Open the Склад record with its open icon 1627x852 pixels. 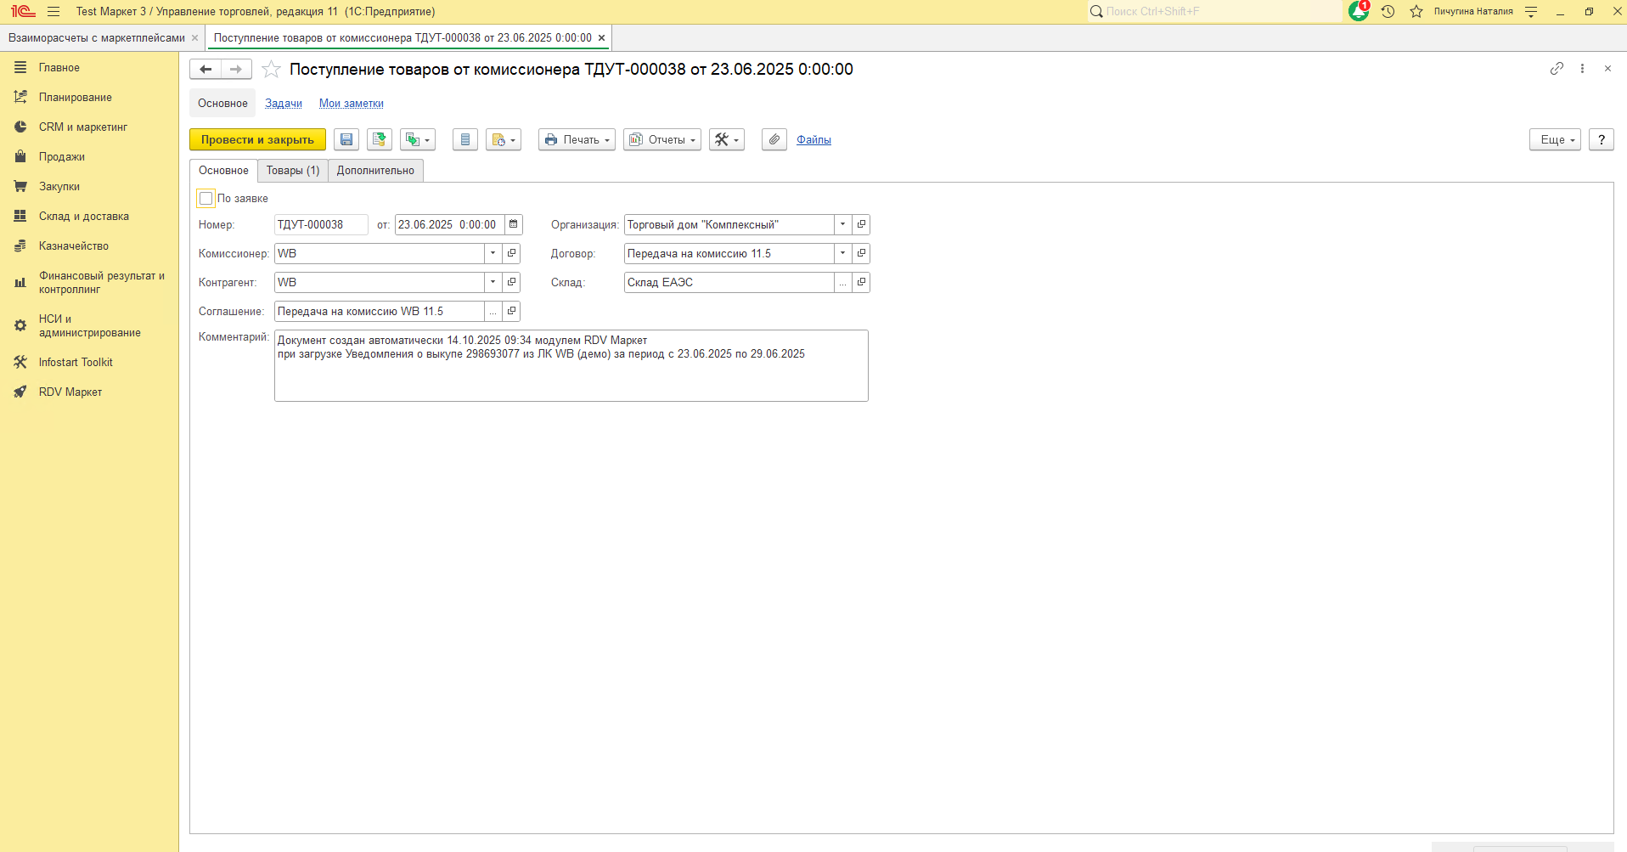click(x=861, y=283)
